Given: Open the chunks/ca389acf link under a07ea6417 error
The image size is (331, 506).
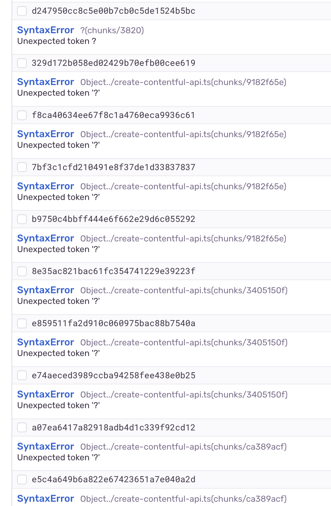Looking at the screenshot, I should click(183, 446).
